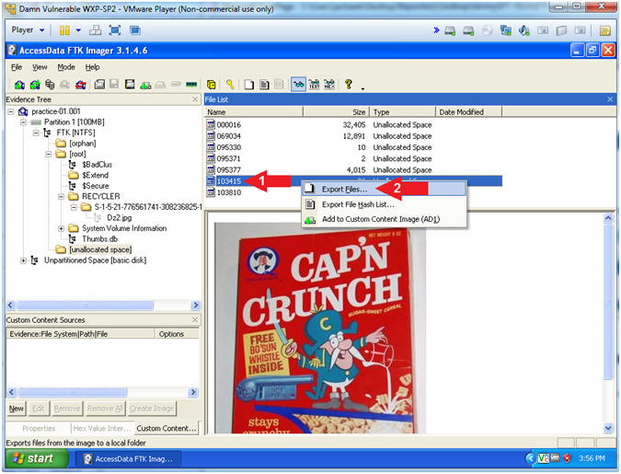This screenshot has height=474, width=621.
Task: Enter VMware full screen mode icon
Action: point(115,30)
